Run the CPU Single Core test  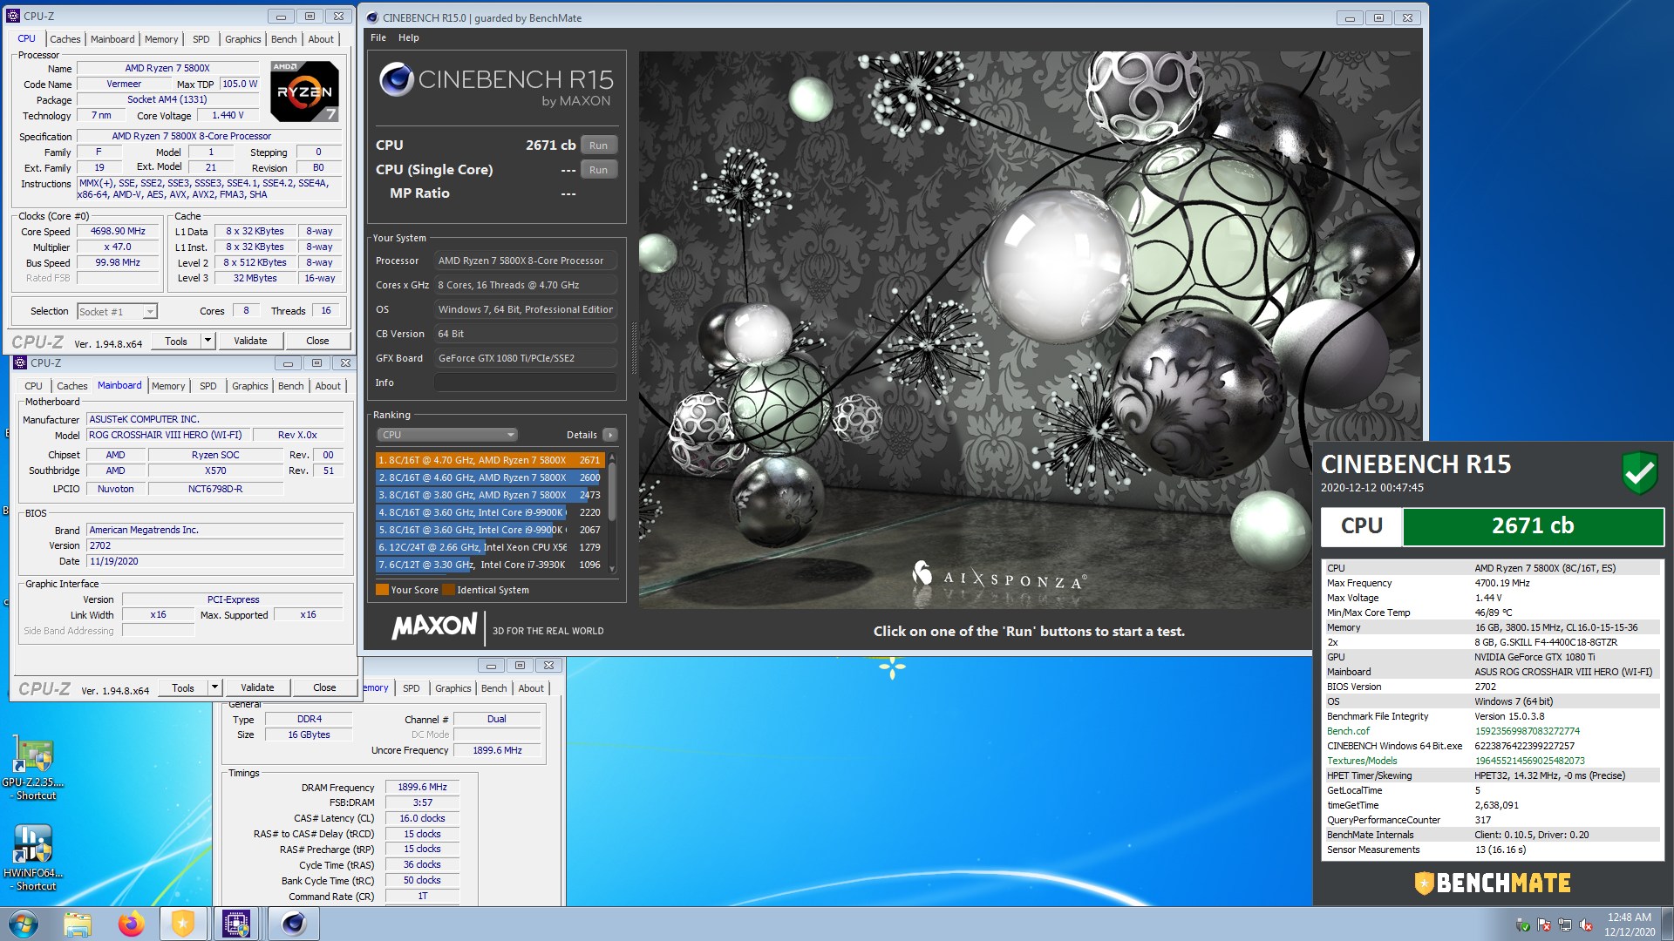click(x=598, y=170)
